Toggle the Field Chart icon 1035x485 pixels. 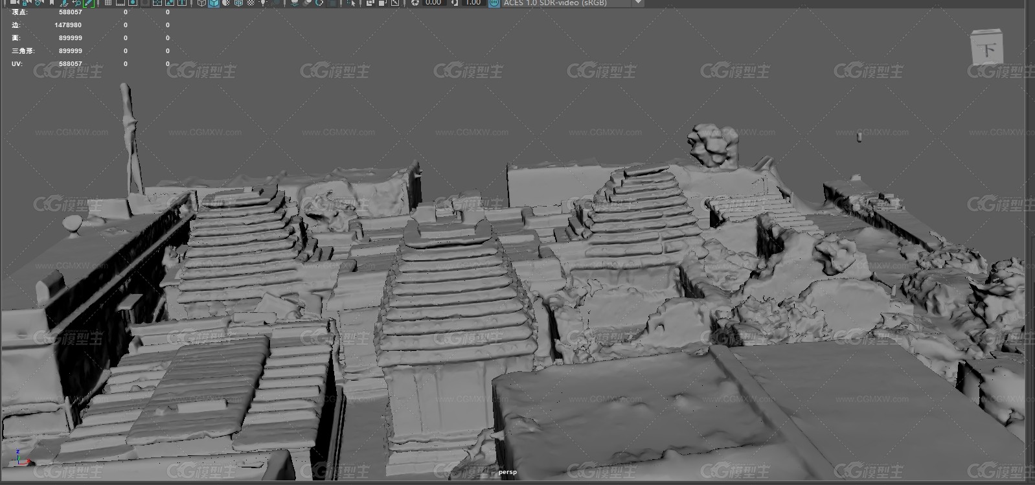157,3
